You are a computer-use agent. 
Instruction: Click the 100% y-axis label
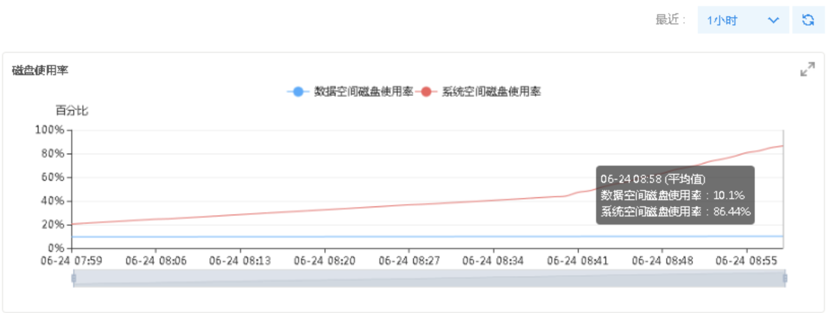49,130
